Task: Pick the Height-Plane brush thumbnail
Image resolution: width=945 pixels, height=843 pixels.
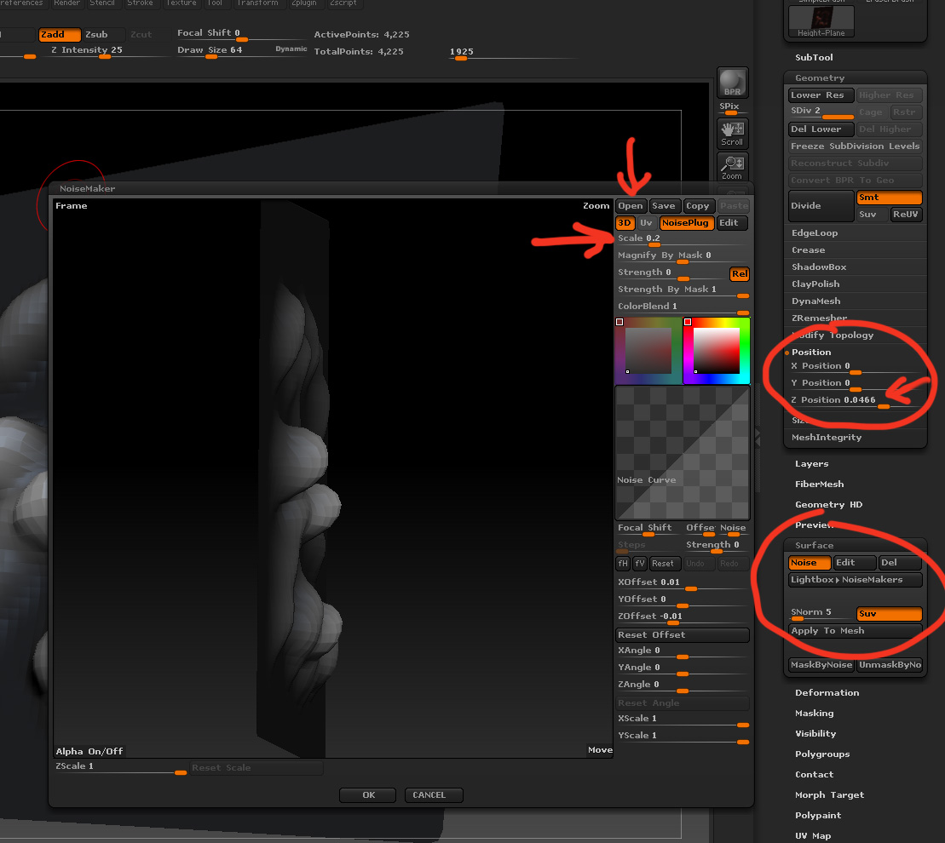Action: (821, 21)
